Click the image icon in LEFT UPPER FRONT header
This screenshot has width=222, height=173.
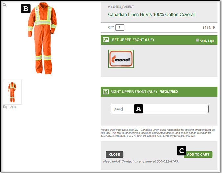click(x=106, y=40)
